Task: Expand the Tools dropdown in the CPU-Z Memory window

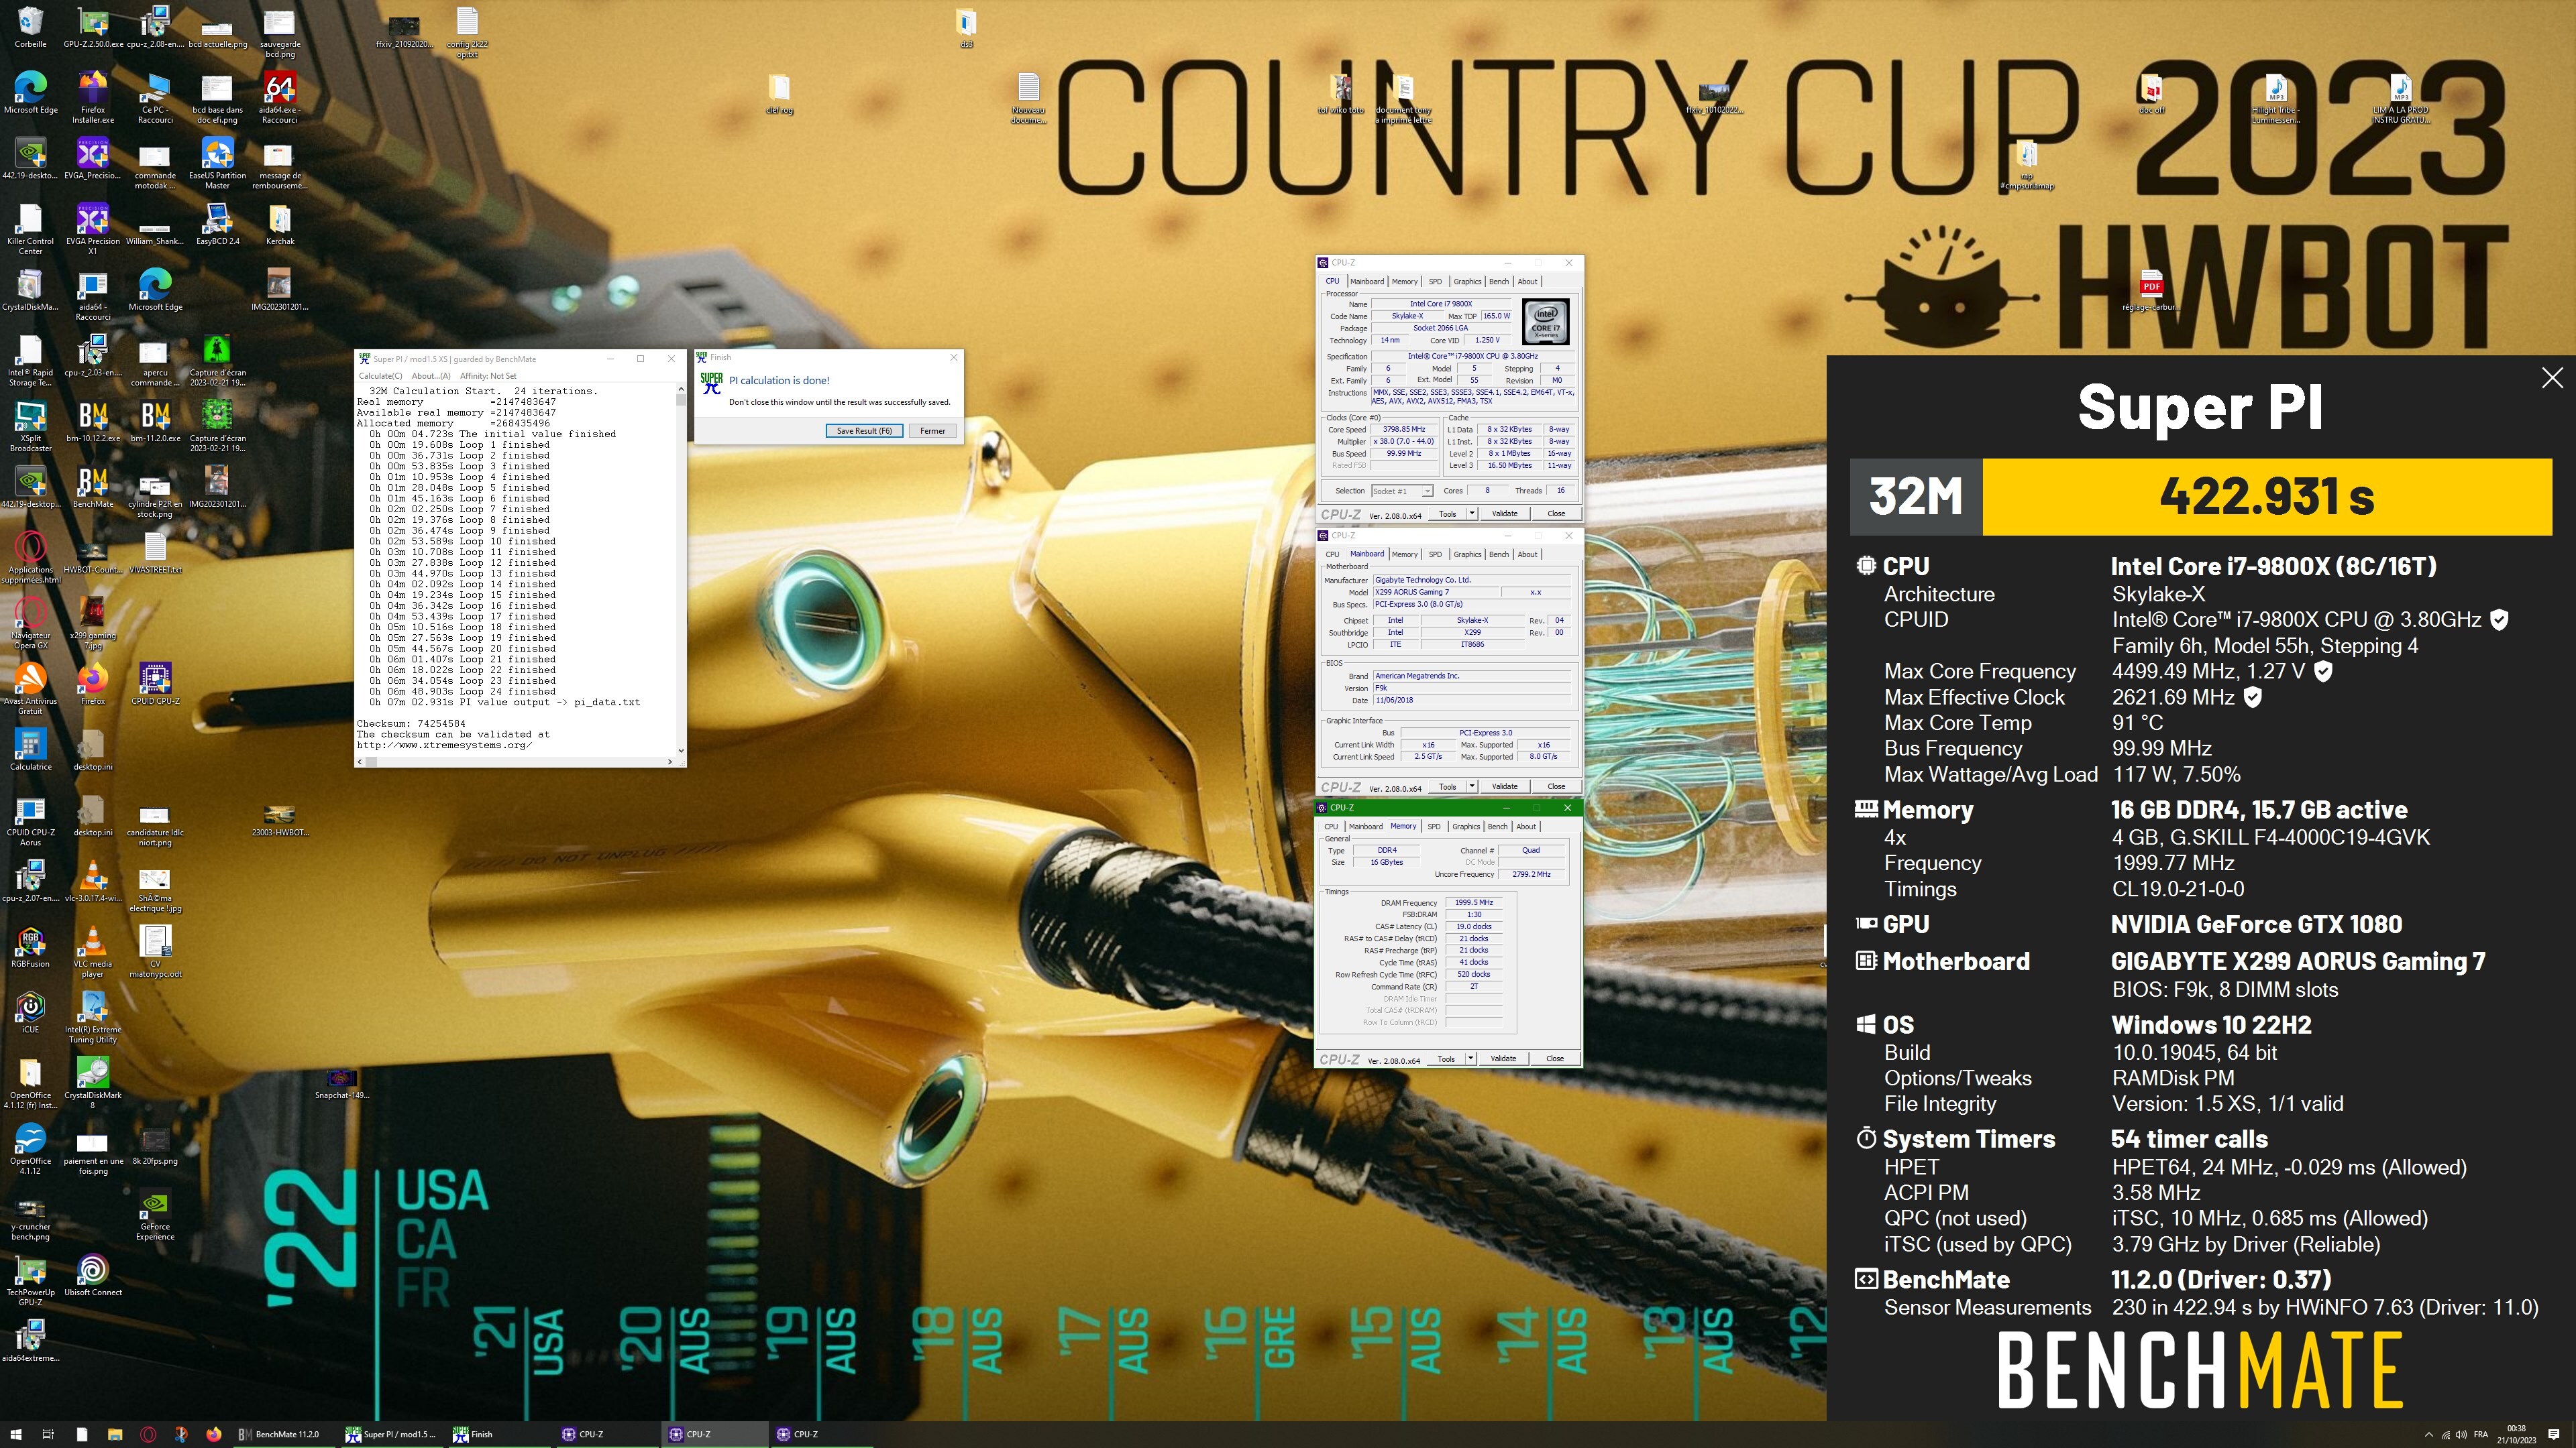Action: pos(1470,1059)
